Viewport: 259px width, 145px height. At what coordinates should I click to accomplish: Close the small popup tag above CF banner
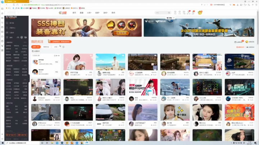coord(174,18)
